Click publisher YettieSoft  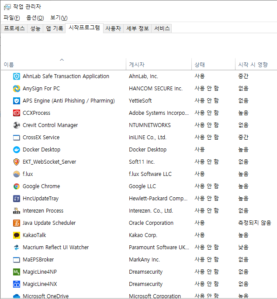point(140,101)
